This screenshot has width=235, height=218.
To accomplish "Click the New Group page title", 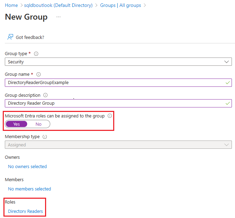I will point(26,17).
